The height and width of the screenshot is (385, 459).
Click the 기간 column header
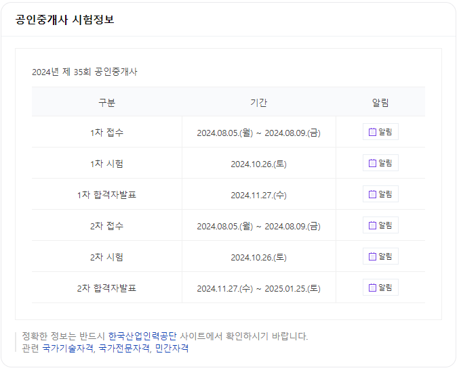click(x=259, y=103)
